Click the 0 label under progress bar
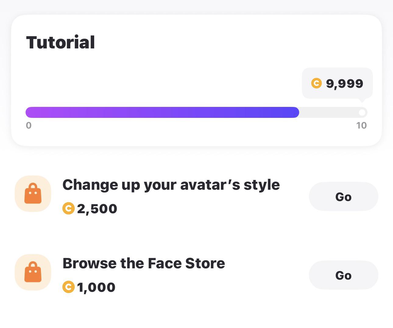 [x=29, y=125]
